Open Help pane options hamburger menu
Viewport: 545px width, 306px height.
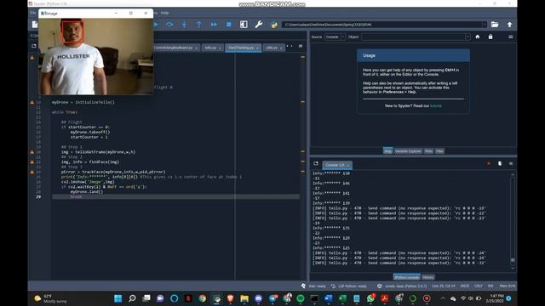click(x=511, y=37)
